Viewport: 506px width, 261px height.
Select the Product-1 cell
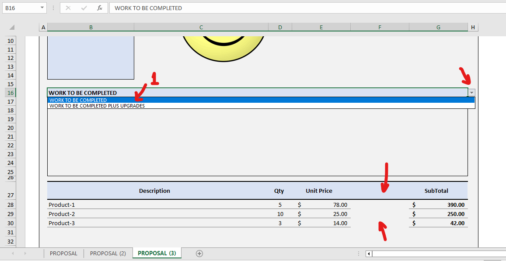pos(158,205)
